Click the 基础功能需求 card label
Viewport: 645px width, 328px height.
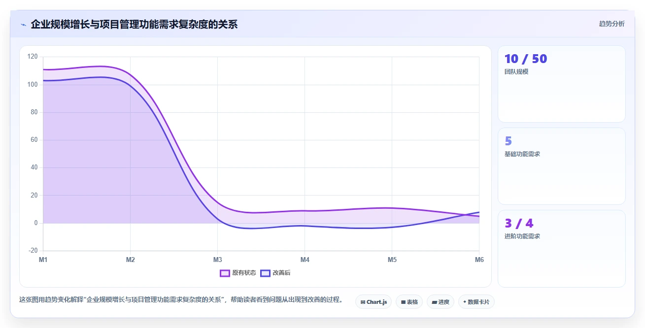[x=522, y=154]
